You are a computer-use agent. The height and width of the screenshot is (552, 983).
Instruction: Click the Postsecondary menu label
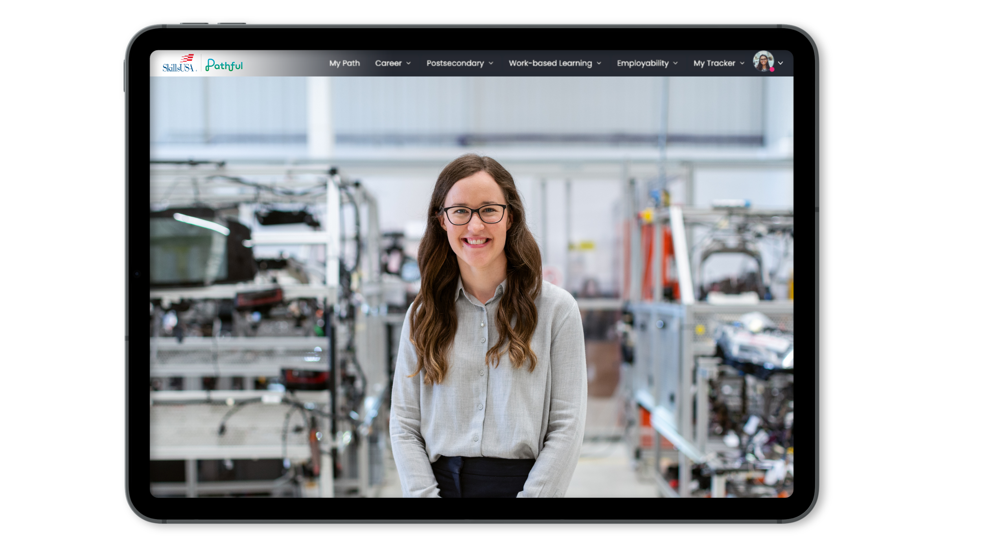pos(455,63)
